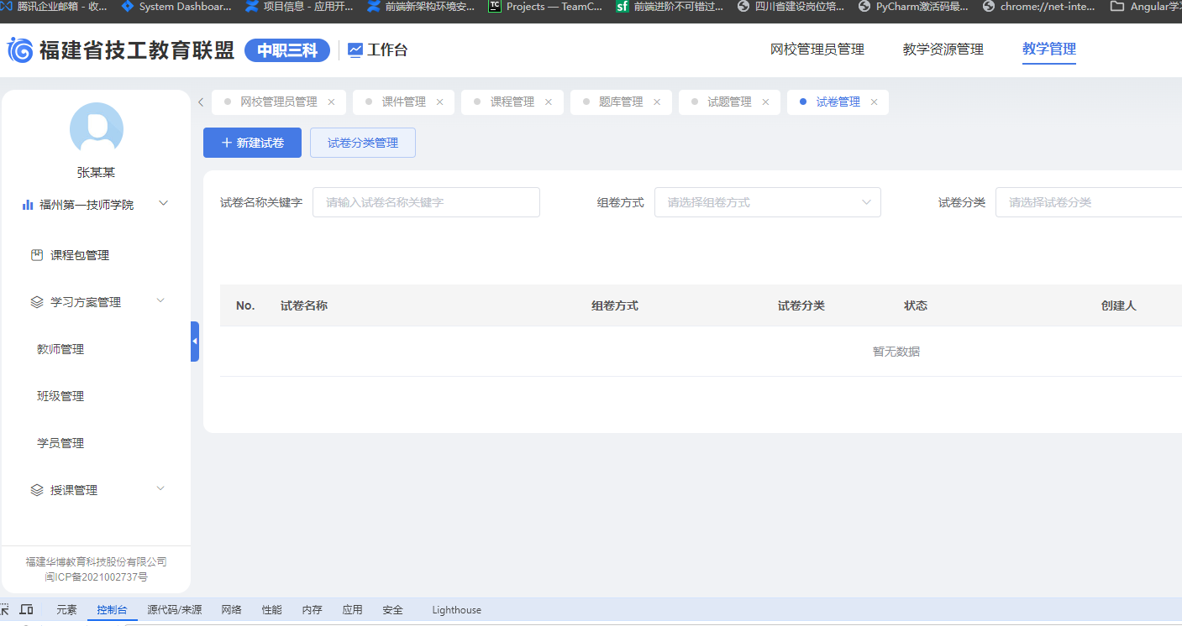
Task: Collapse the sidebar with the blue handle
Action: (x=195, y=342)
